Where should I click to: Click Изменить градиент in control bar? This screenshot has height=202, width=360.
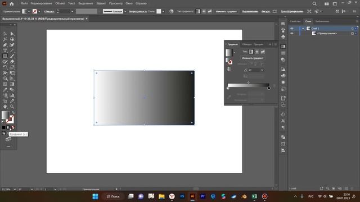tap(226, 11)
